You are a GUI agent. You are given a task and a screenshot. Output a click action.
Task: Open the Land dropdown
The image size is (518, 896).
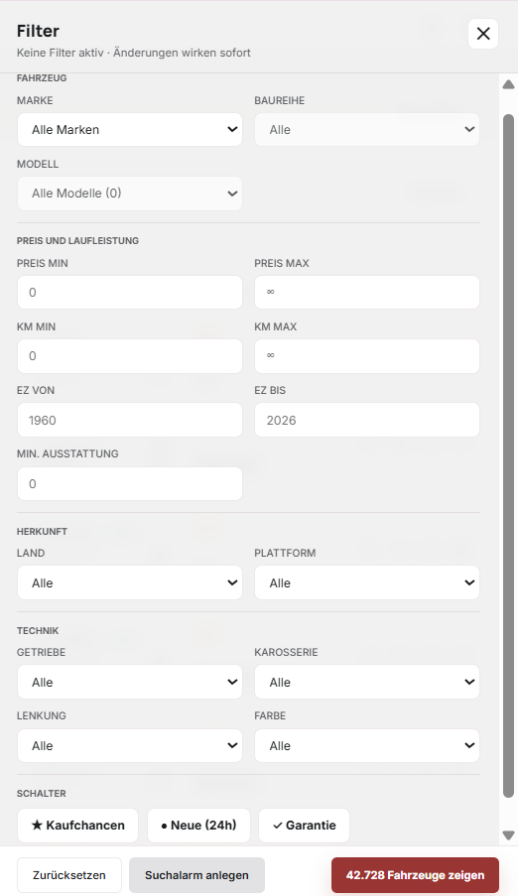tap(130, 582)
